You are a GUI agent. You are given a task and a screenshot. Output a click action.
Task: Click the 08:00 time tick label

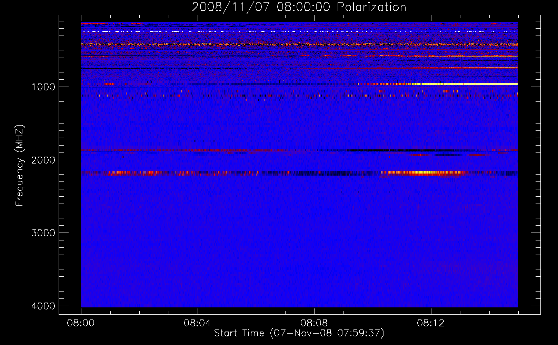[81, 323]
